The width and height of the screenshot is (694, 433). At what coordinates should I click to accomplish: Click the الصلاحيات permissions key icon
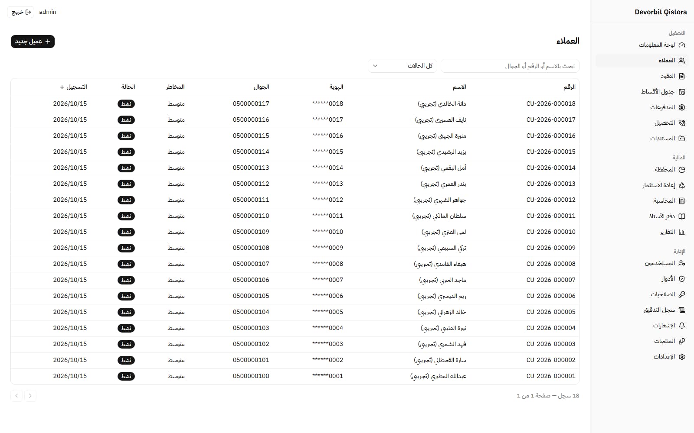pyautogui.click(x=682, y=294)
